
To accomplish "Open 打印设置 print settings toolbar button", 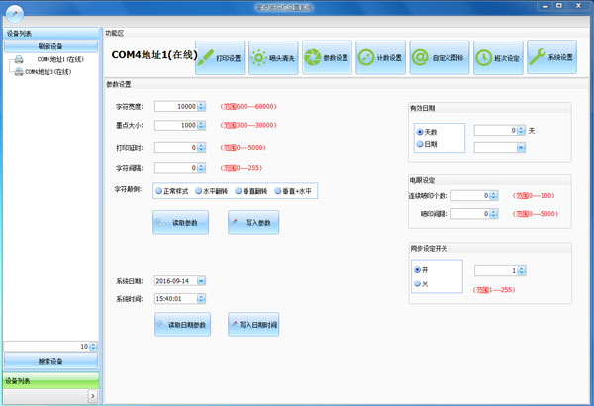I will point(220,58).
